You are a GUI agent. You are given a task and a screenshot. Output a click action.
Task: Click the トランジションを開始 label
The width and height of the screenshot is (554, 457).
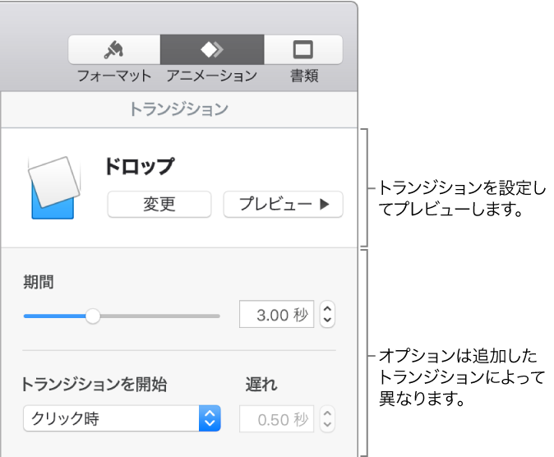click(x=94, y=384)
